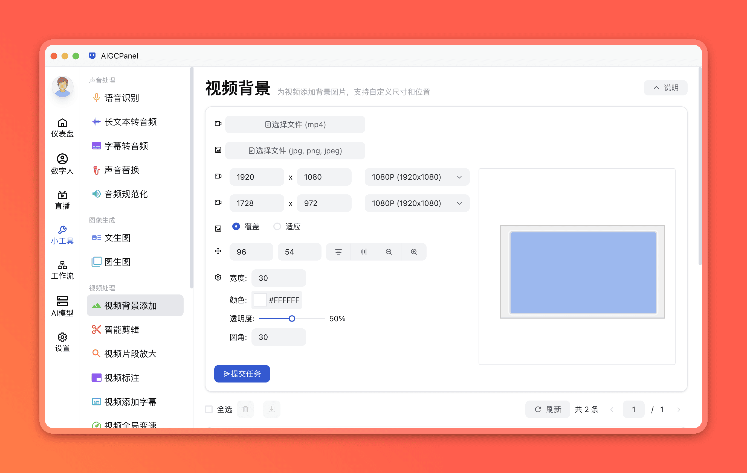Open 图生图 image to image tool
747x473 pixels.
tap(135, 262)
